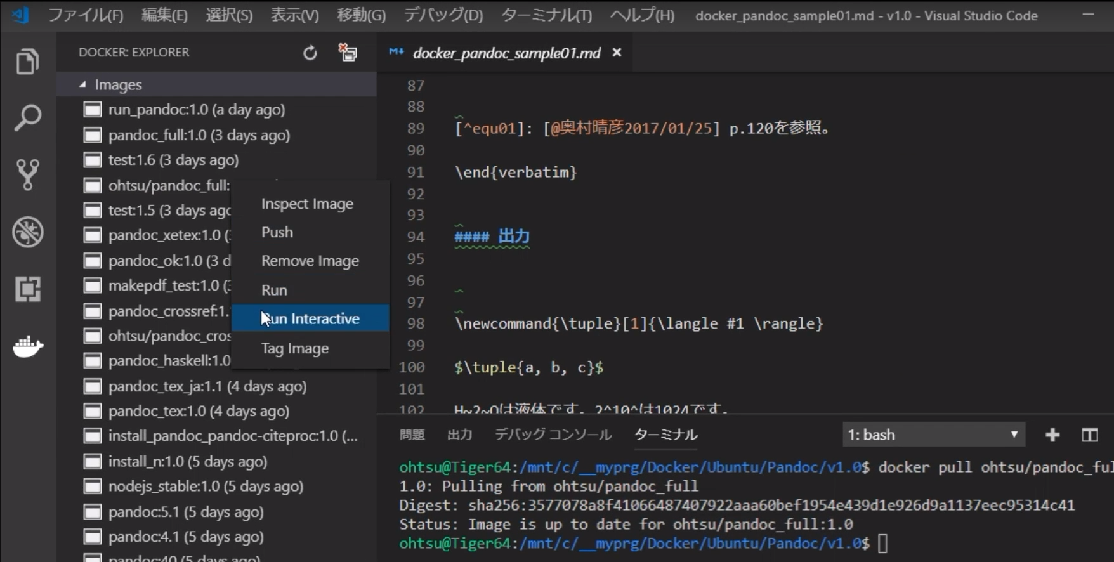Choose Push from context menu
This screenshot has height=562, width=1114.
(310, 232)
